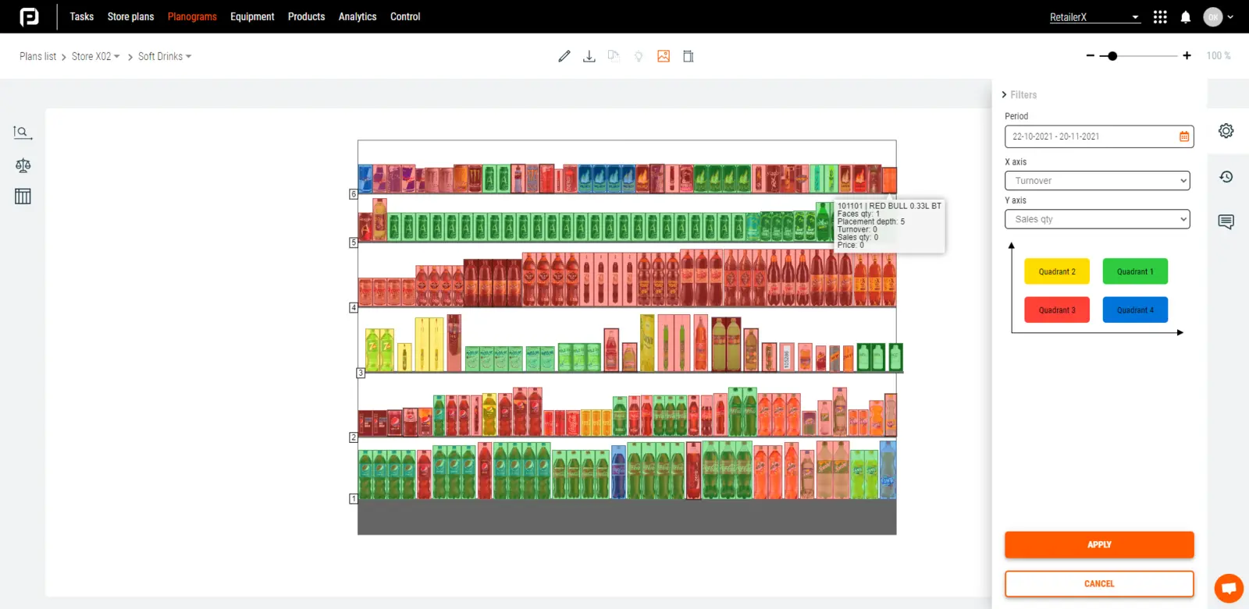This screenshot has height=609, width=1249.
Task: Click the zoom slider handle
Action: click(x=1112, y=56)
